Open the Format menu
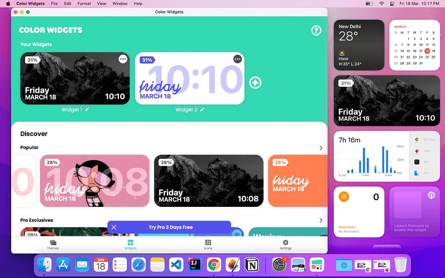Viewport: 445px width, 278px height. tap(84, 3)
